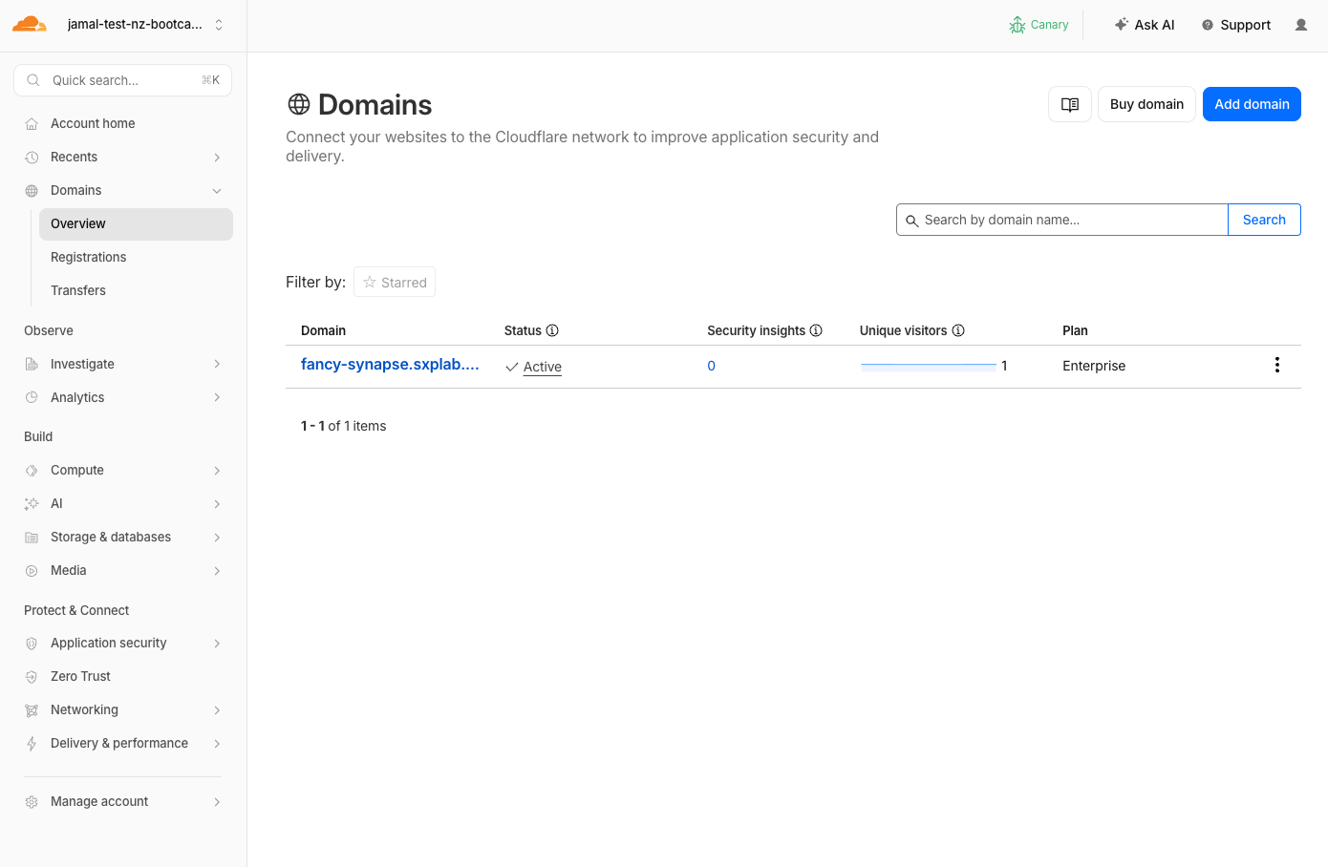Expand the Compute chevron
Viewport: 1328px width, 867px height.
click(x=217, y=471)
